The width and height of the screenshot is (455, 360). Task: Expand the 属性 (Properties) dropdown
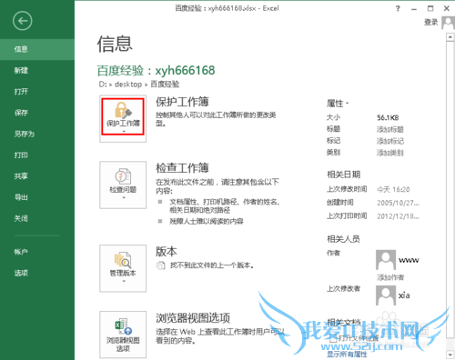338,104
